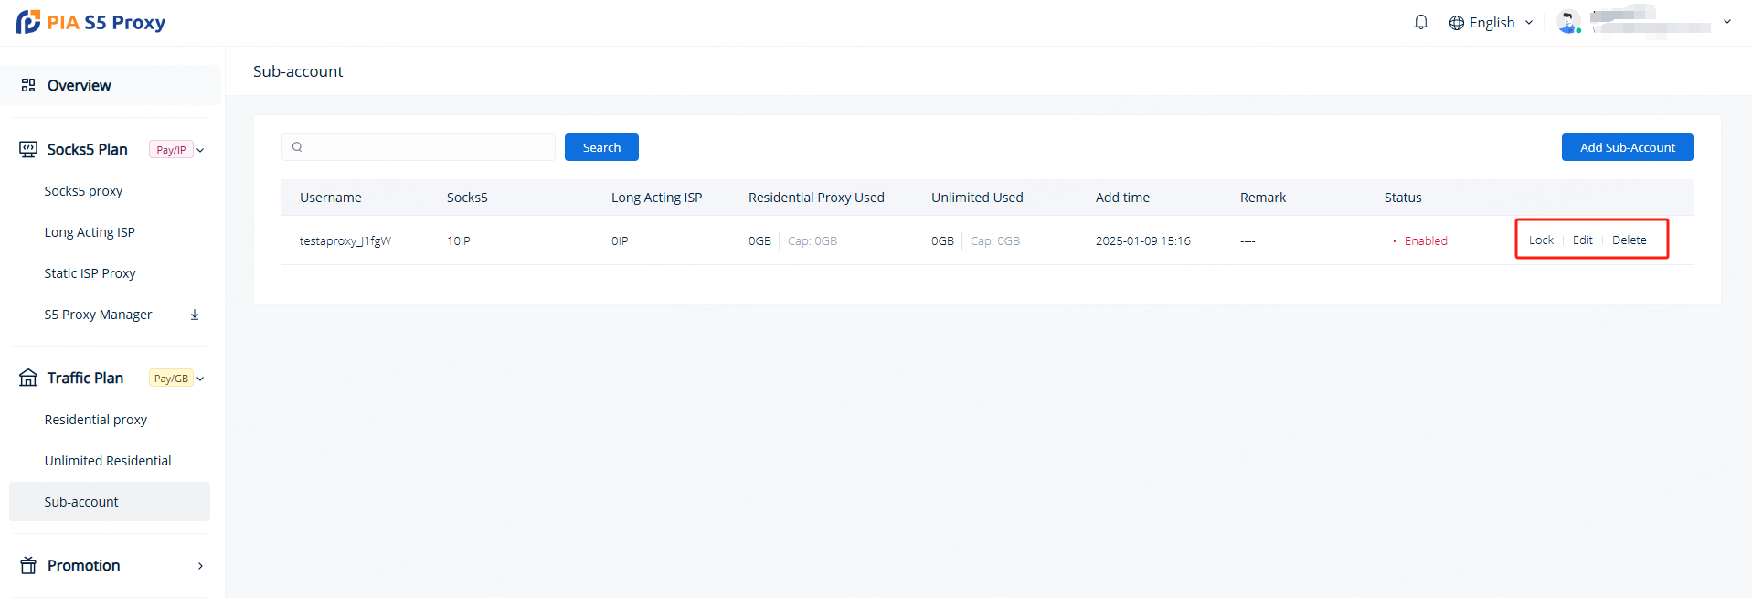The image size is (1752, 598).
Task: Click the notification bell icon
Action: (1420, 22)
